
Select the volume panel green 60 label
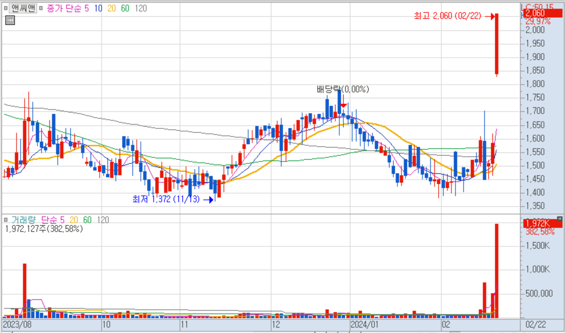click(87, 220)
